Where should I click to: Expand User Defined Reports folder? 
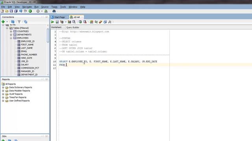tap(3, 101)
